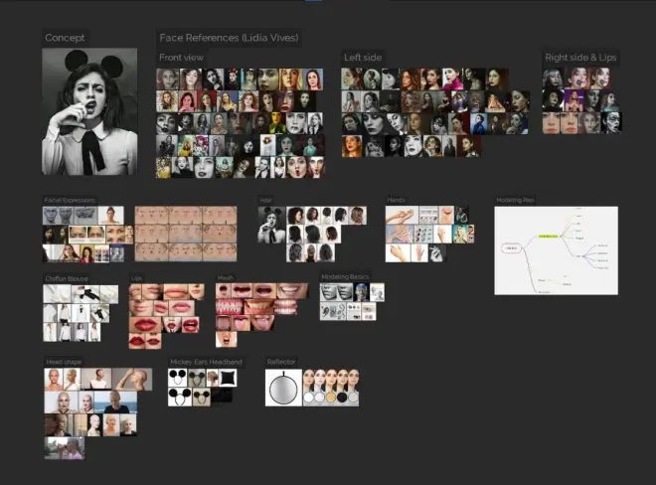Select the round reflector disc image
This screenshot has width=656, height=485.
tap(283, 388)
